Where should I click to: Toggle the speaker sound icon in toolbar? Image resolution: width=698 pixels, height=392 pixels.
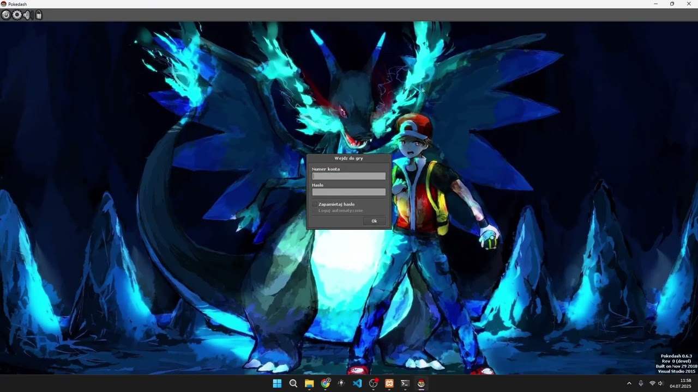(x=27, y=15)
